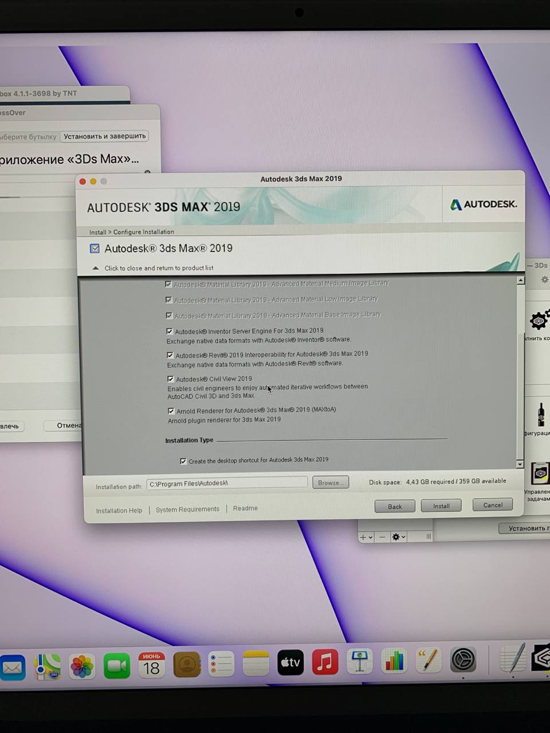550x733 pixels.
Task: Click Arnold plugin renderer description text
Action: (224, 420)
